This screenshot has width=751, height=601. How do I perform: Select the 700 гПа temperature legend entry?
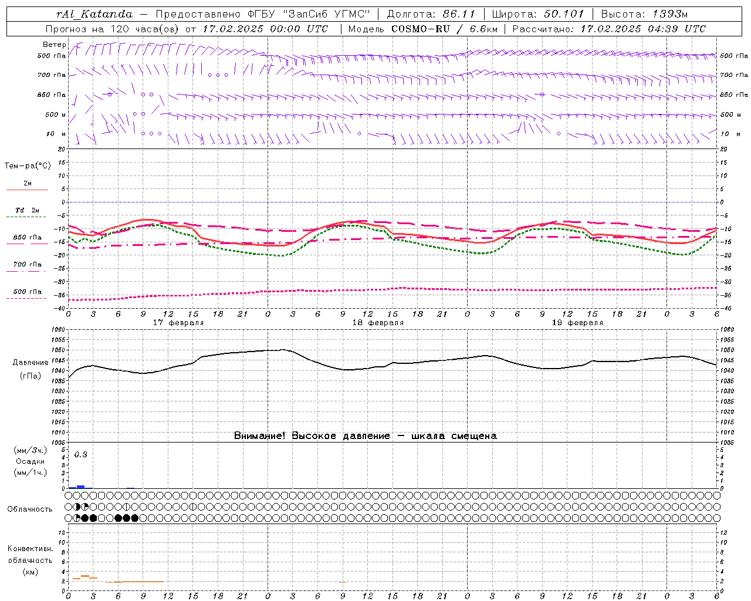[x=28, y=265]
